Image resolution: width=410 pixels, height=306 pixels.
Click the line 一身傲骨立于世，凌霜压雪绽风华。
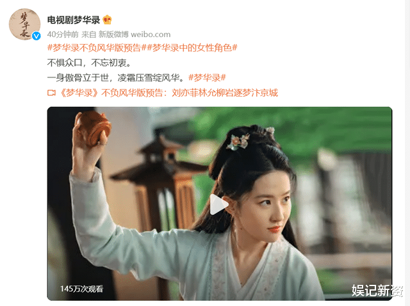tap(117, 77)
